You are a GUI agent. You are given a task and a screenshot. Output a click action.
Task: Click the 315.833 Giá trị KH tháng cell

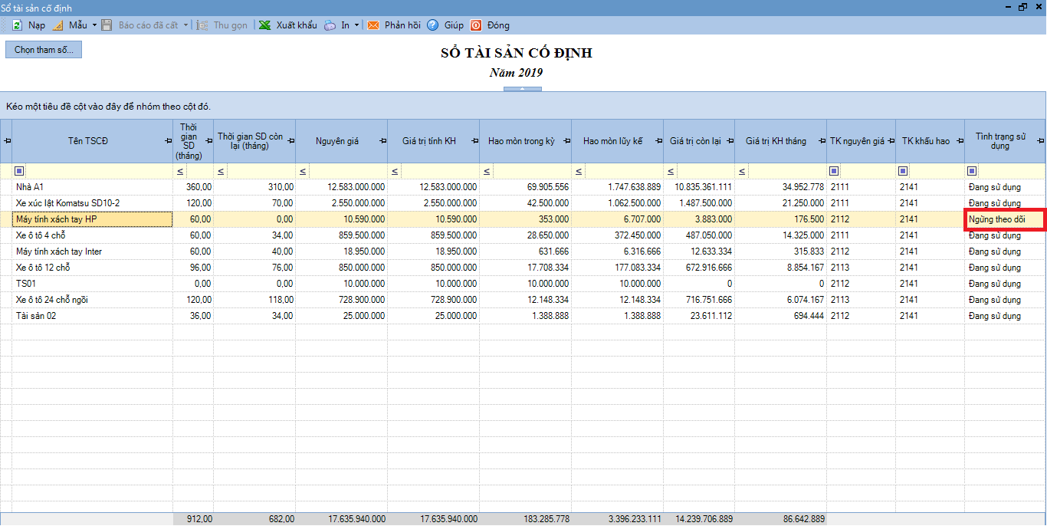click(x=780, y=251)
